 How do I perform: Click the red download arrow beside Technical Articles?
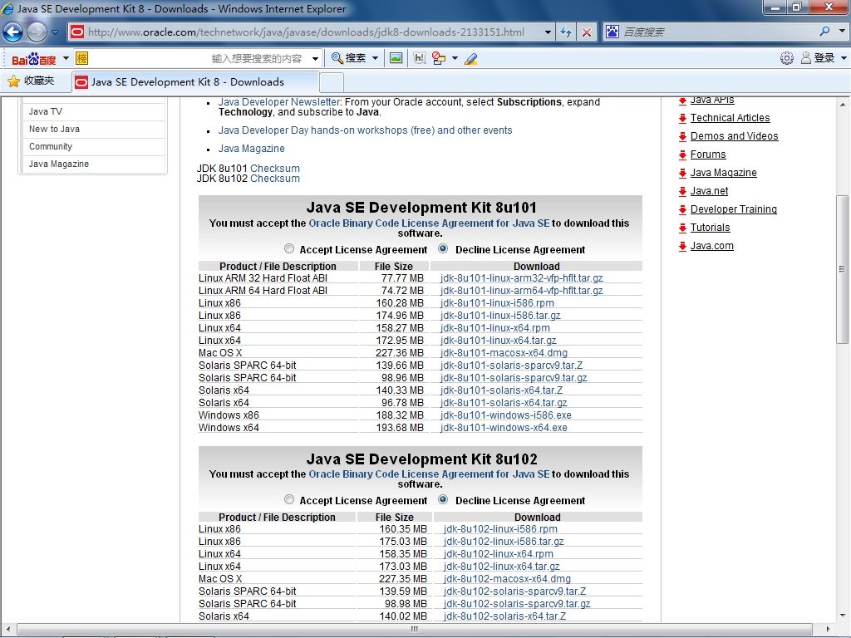coord(683,119)
